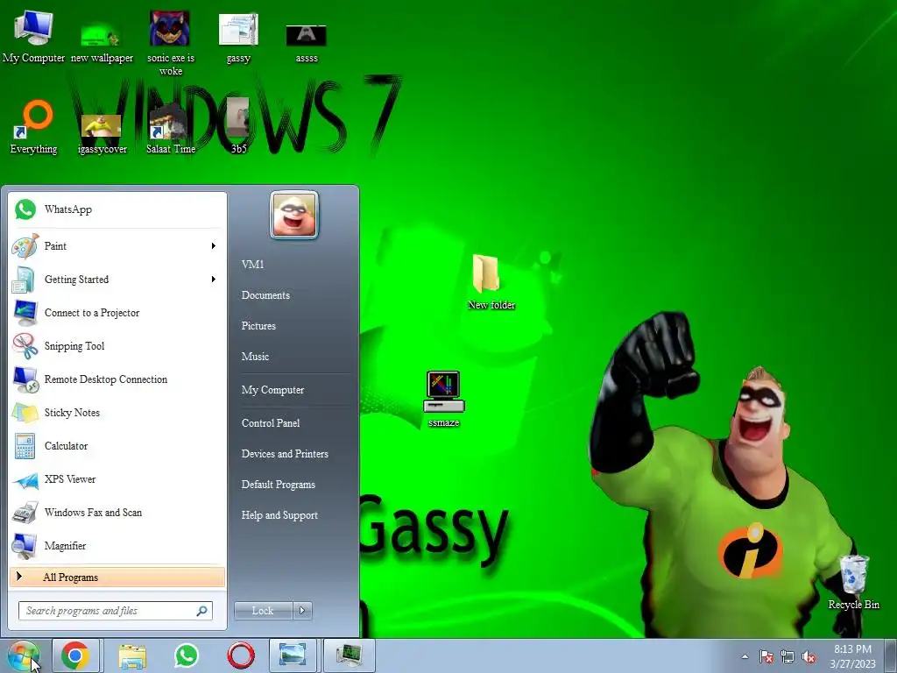Select the ssmaze desktop icon

click(x=444, y=400)
